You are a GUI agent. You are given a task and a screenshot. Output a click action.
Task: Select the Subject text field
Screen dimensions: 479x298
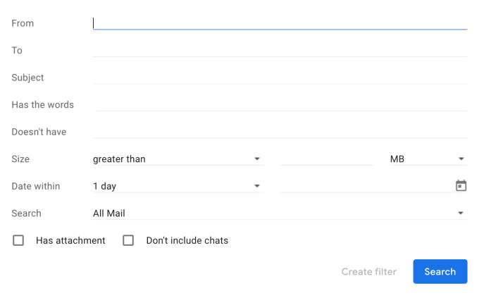[280, 77]
